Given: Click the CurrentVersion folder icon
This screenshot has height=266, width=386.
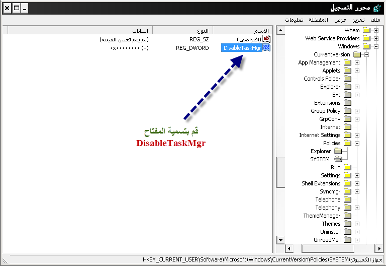Looking at the screenshot, I should point(357,54).
